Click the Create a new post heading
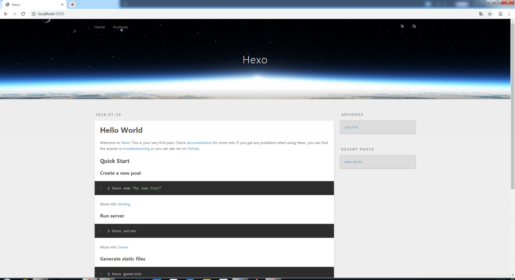515x280 pixels. pos(120,173)
